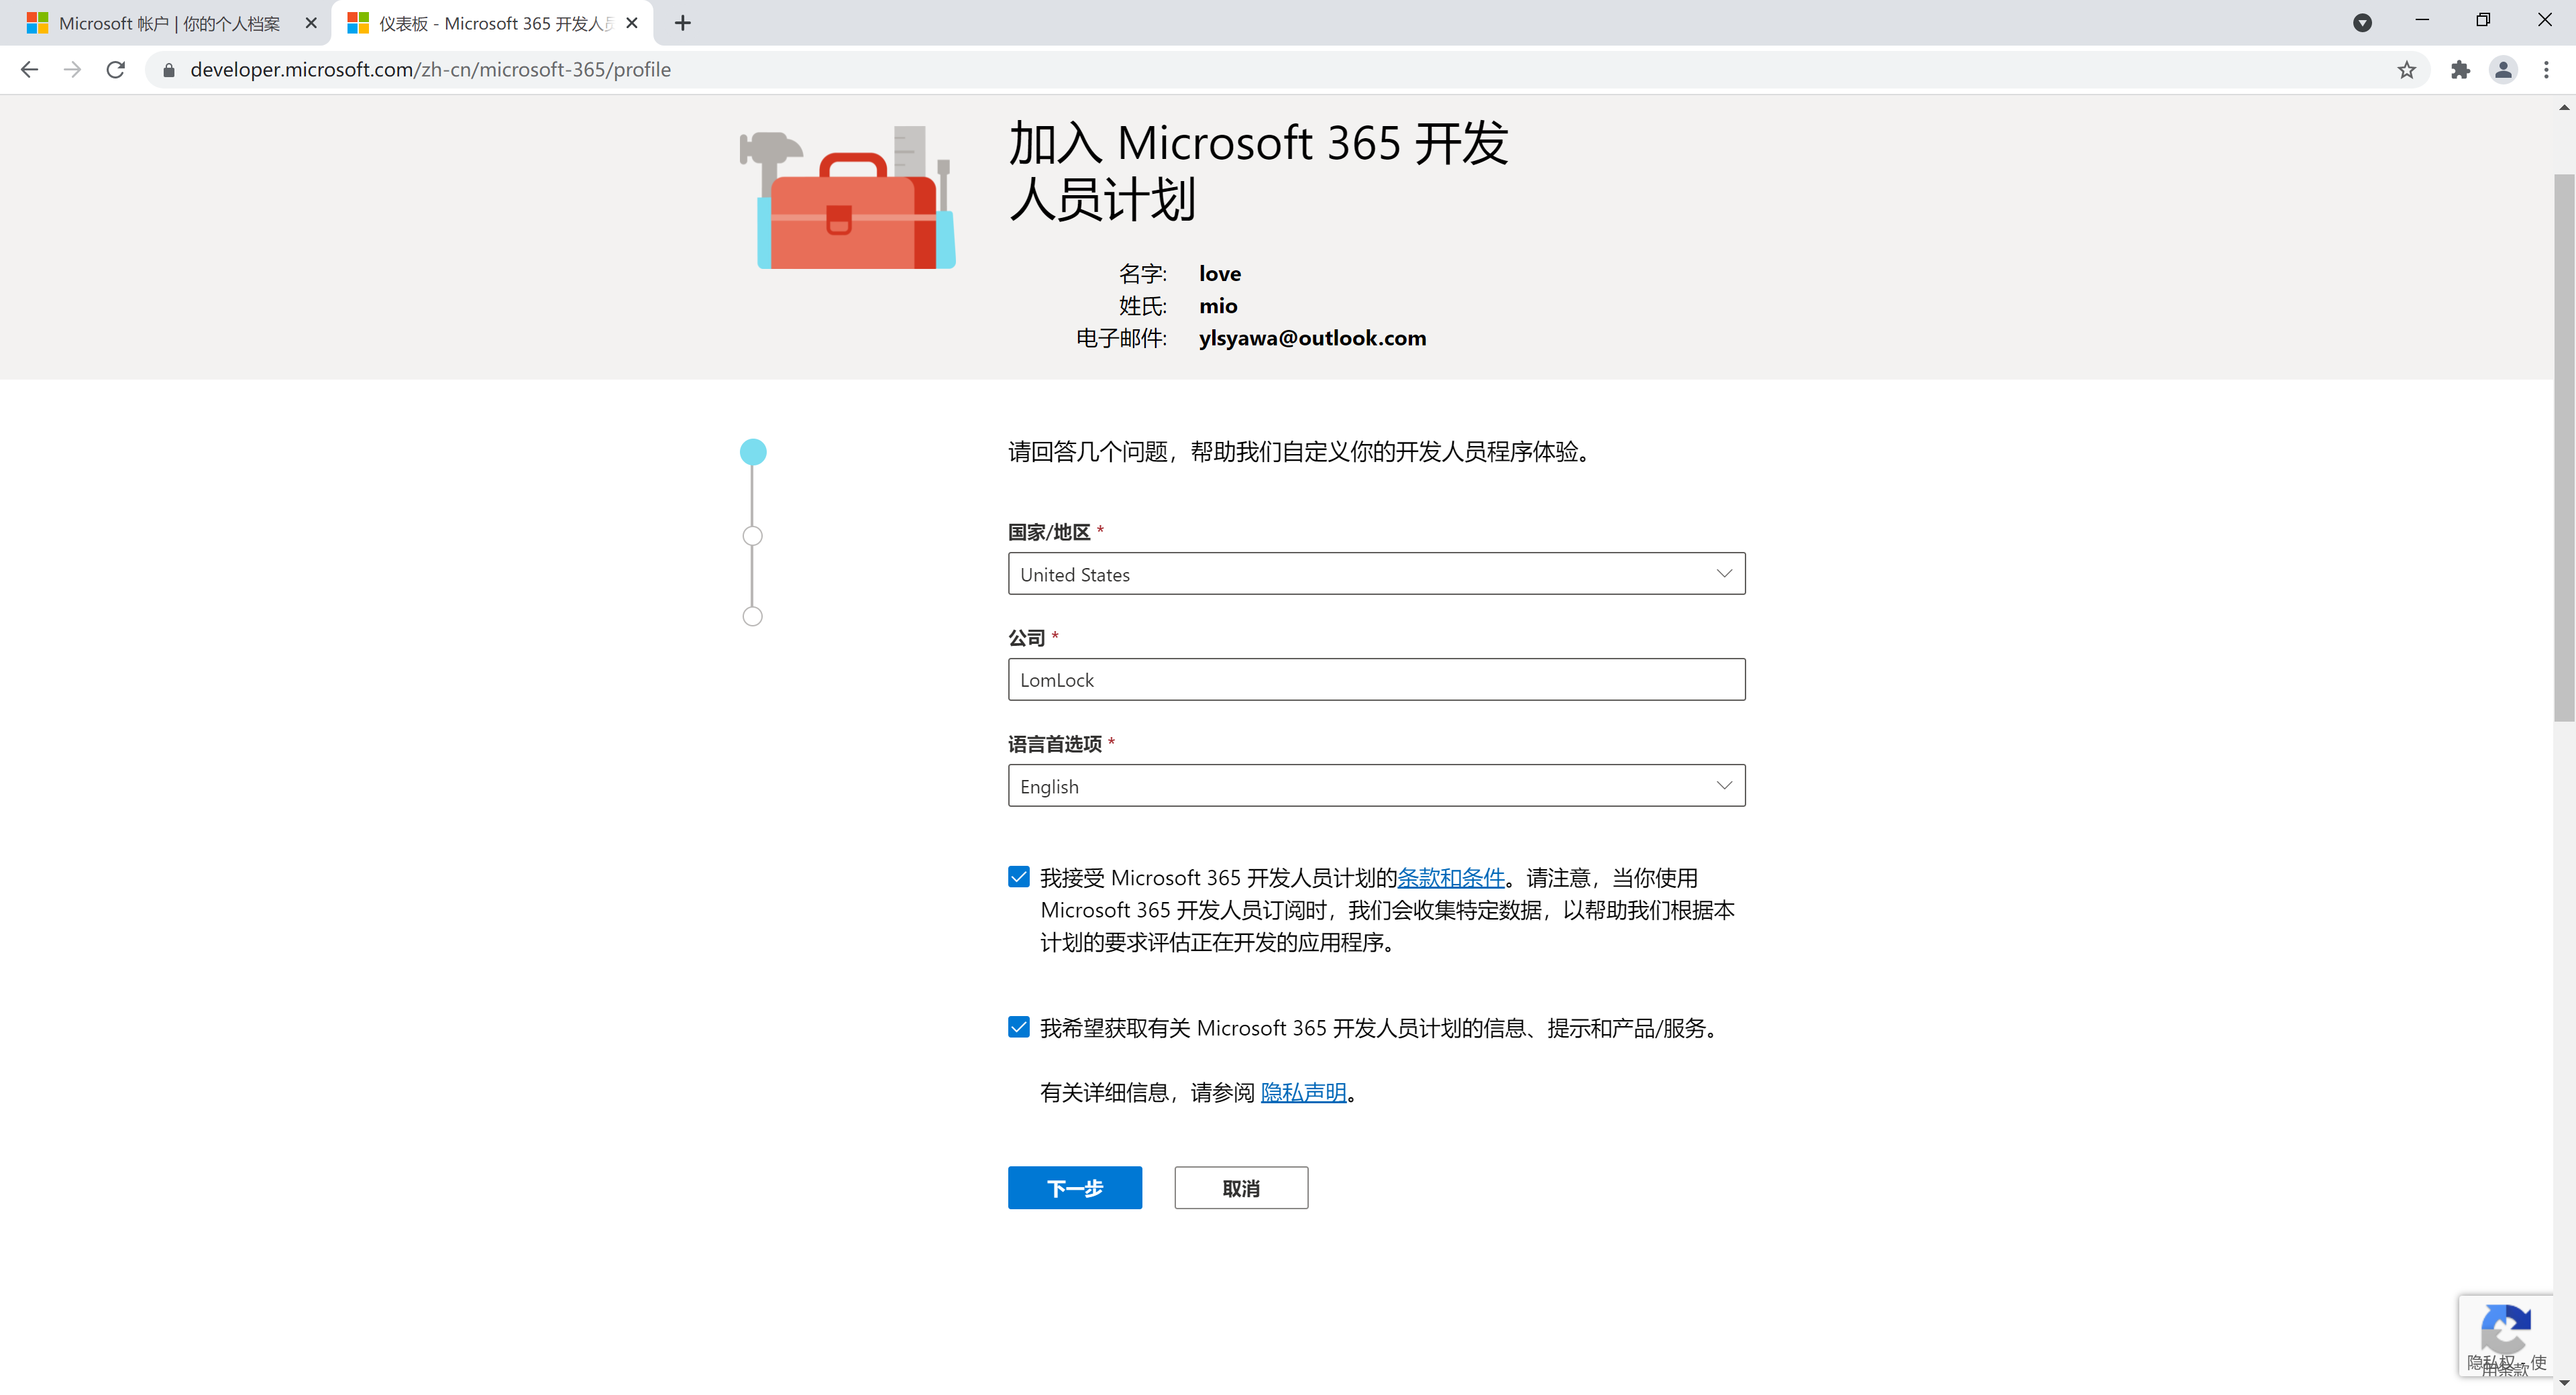The image size is (2576, 1395).
Task: Open the extensions puzzle icon
Action: coord(2460,69)
